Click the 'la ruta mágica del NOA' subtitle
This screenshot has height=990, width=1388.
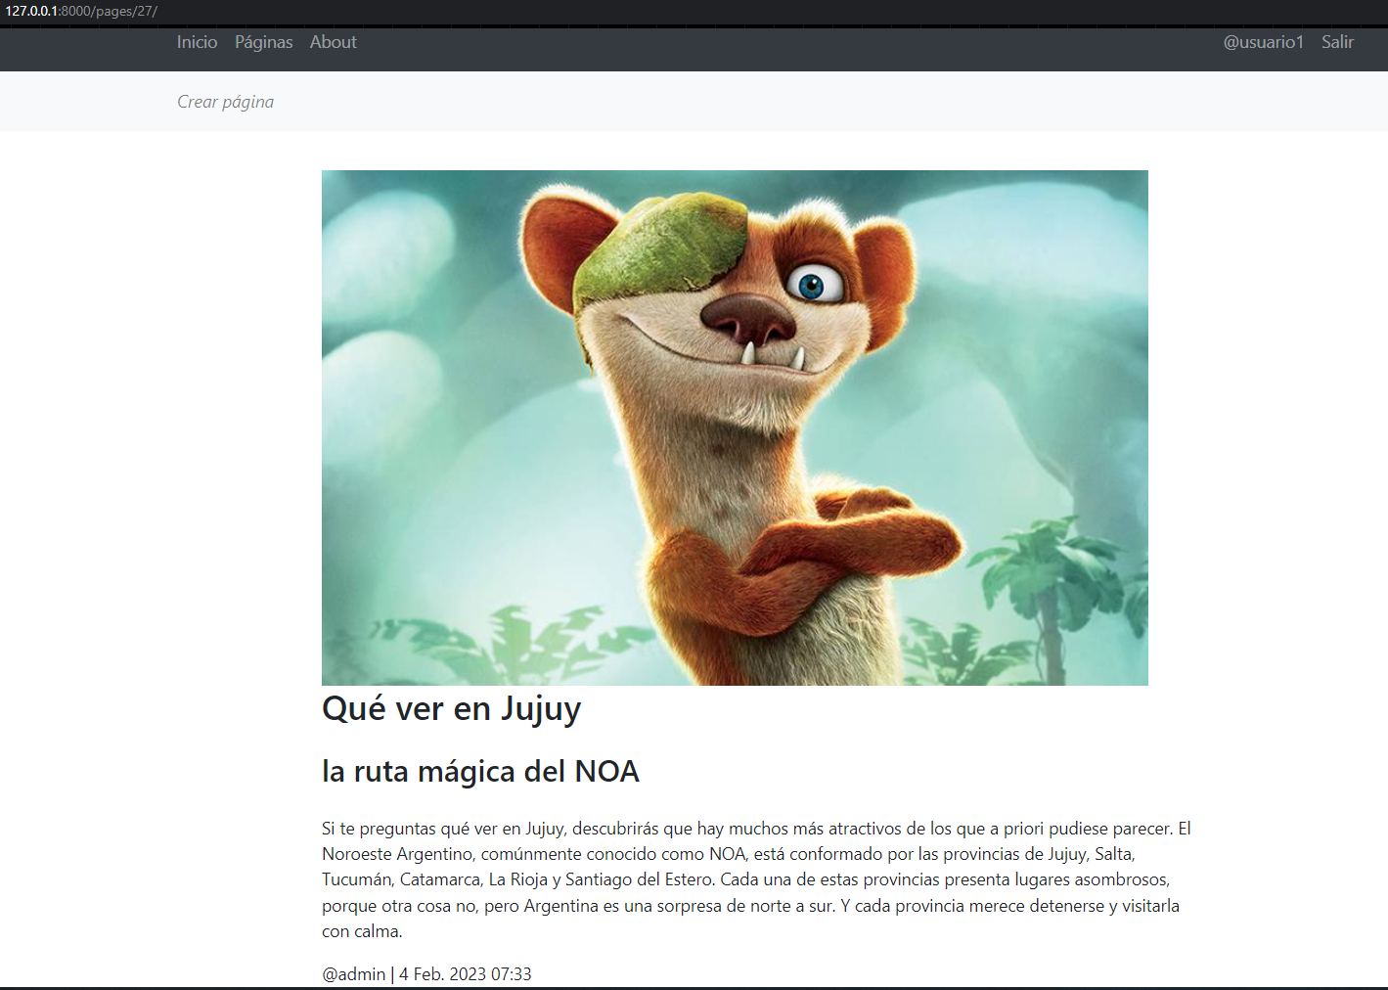[480, 771]
